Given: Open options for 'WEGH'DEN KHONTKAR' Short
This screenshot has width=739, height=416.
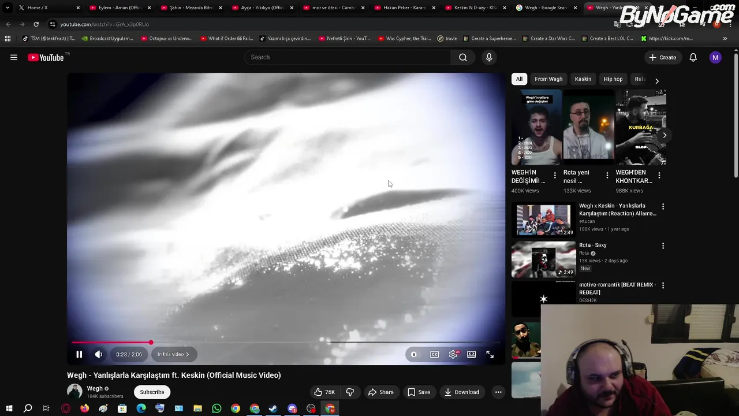Looking at the screenshot, I should (x=659, y=176).
